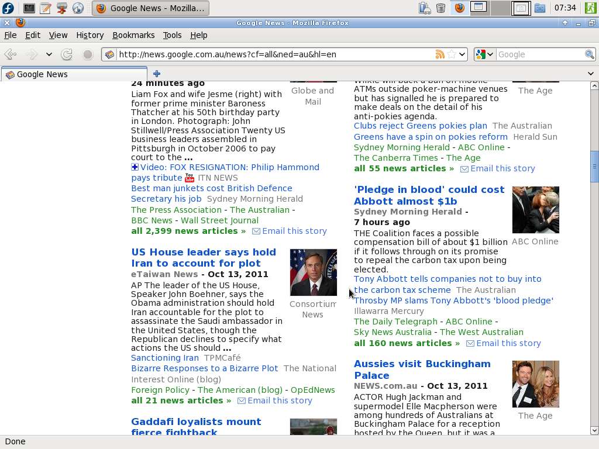Click the search magnifier icon

click(x=590, y=54)
